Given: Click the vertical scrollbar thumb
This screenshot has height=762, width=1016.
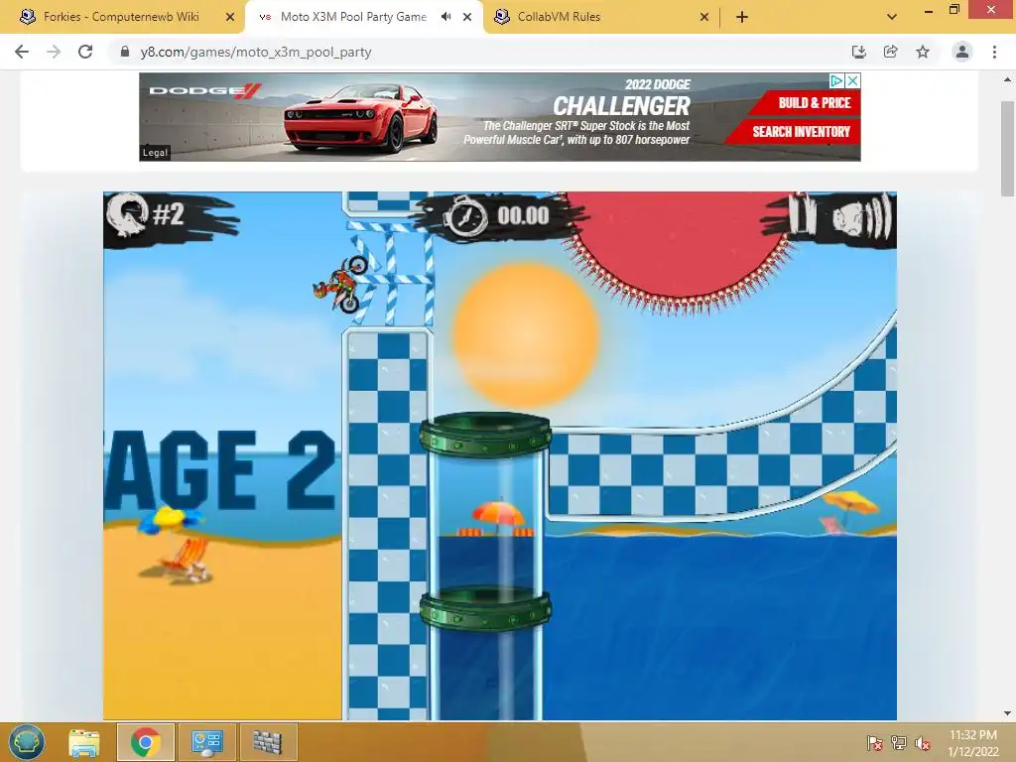Looking at the screenshot, I should pos(1007,149).
